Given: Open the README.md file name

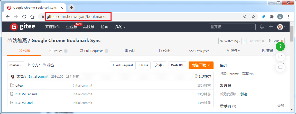Looking at the screenshot, I should 23,103.
